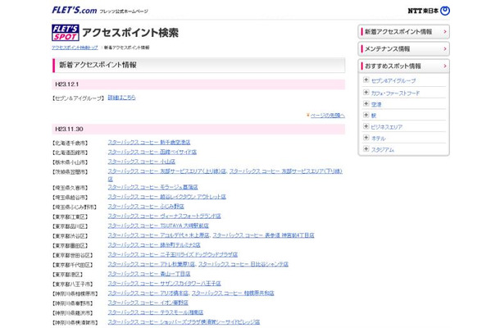Open ヴィーナスフォートグランド店 link

click(x=164, y=216)
